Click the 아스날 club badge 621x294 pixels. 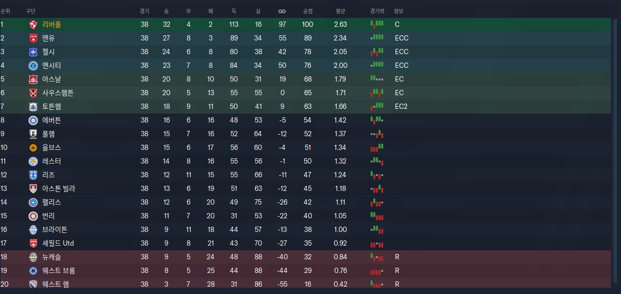point(33,79)
